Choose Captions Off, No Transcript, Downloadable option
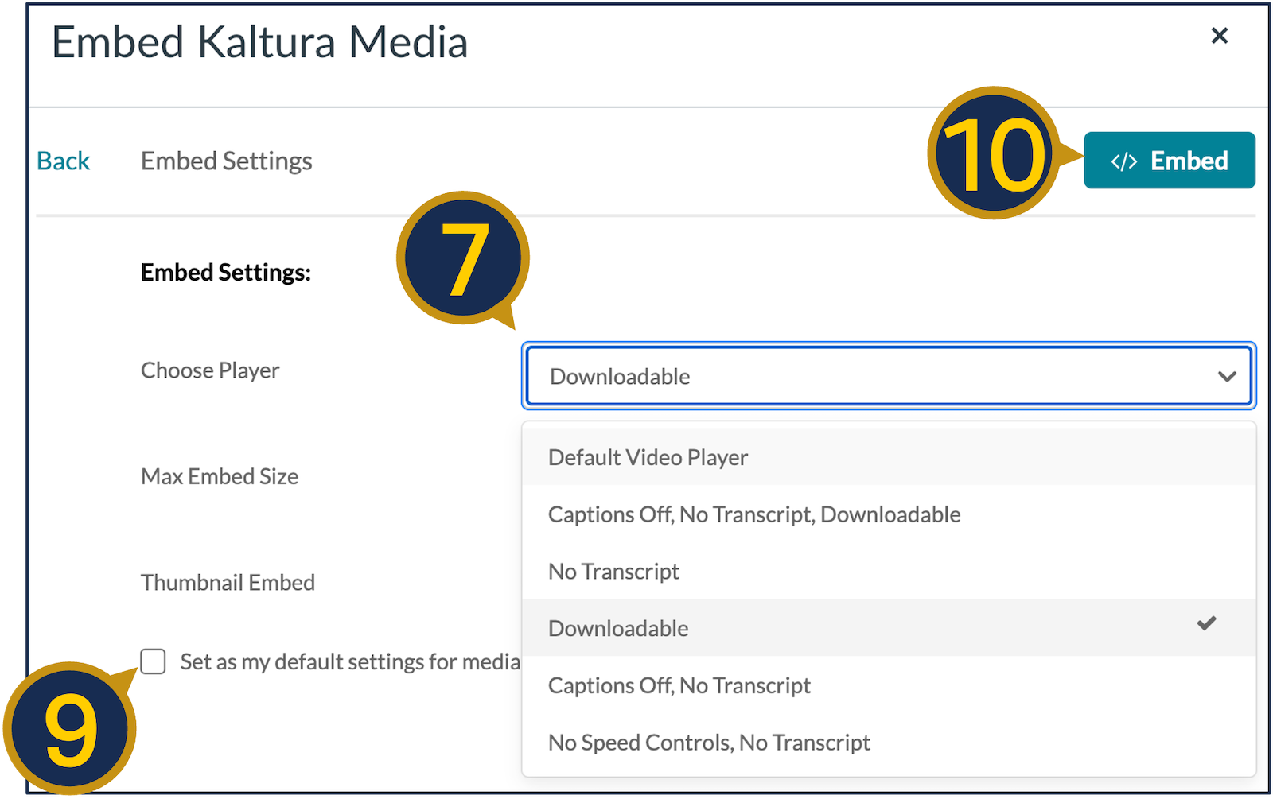The height and width of the screenshot is (799, 1273). pyautogui.click(x=753, y=514)
